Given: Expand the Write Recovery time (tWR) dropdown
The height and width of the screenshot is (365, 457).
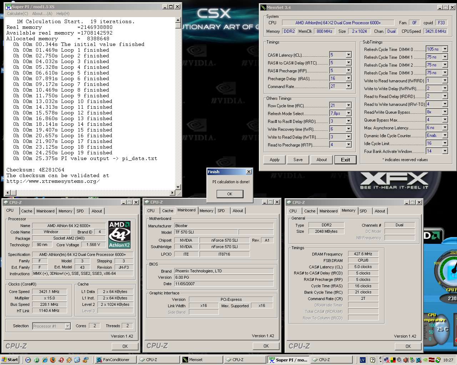Looking at the screenshot, I should coord(348,129).
